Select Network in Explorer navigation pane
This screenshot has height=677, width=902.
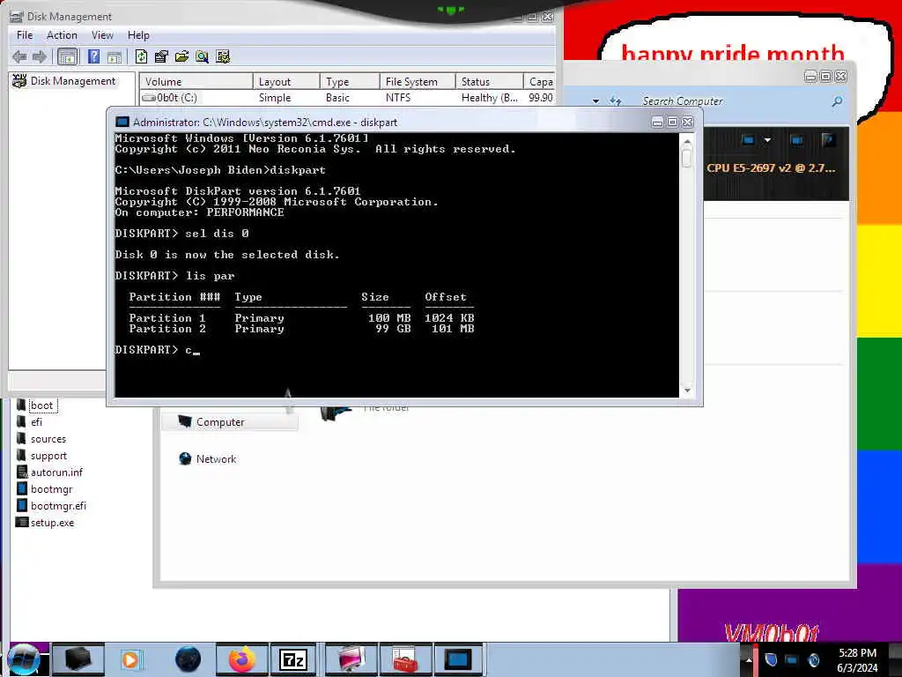(207, 458)
